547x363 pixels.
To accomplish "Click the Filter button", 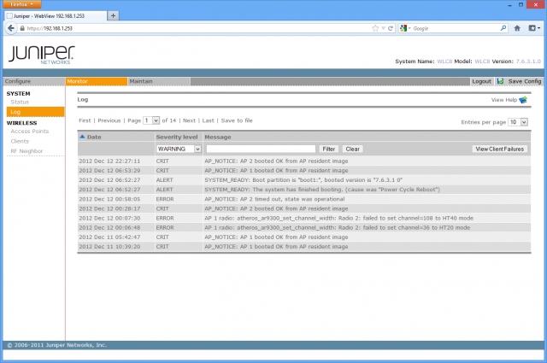I will point(328,149).
